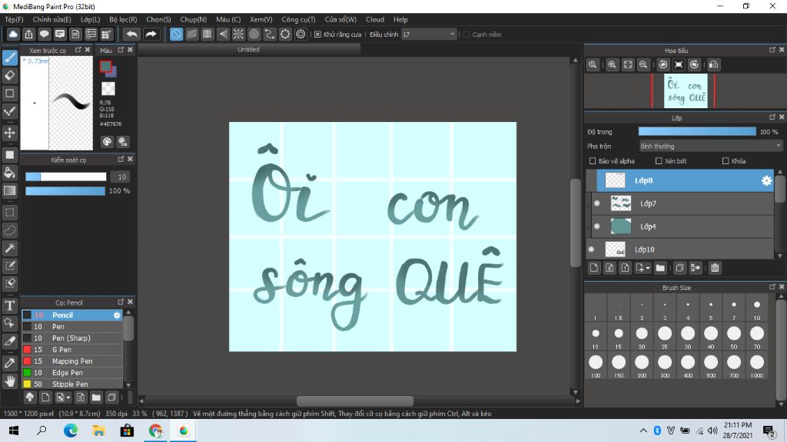Viewport: 787px width, 442px height.
Task: Toggle the Khử răng cưa checkbox
Action: coord(317,35)
